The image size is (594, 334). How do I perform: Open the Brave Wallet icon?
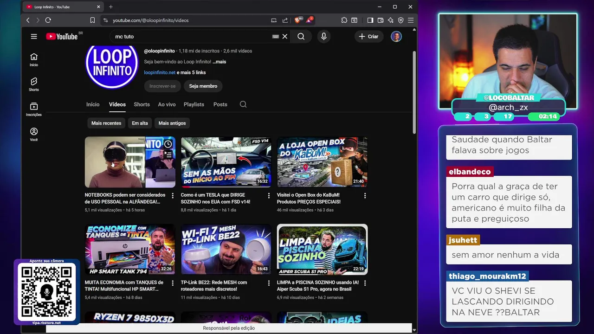pos(381,20)
